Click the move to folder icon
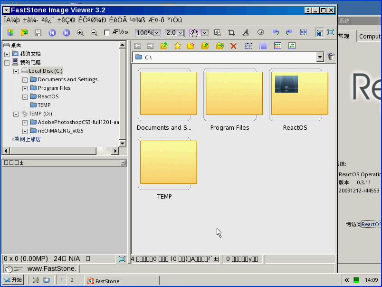 (x=220, y=46)
